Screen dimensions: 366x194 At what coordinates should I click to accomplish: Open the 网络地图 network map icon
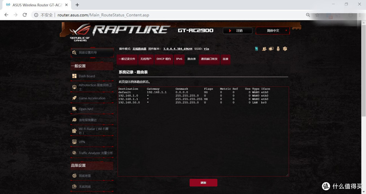tap(74, 176)
